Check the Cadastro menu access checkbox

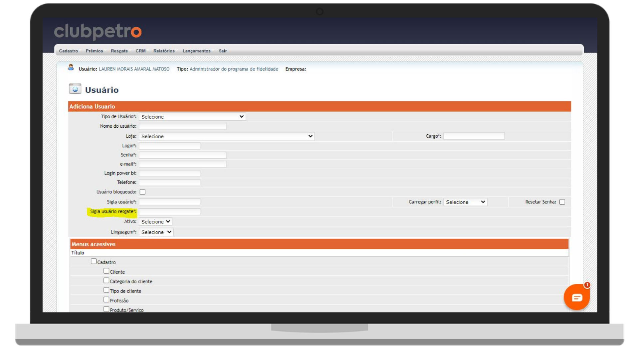(94, 262)
